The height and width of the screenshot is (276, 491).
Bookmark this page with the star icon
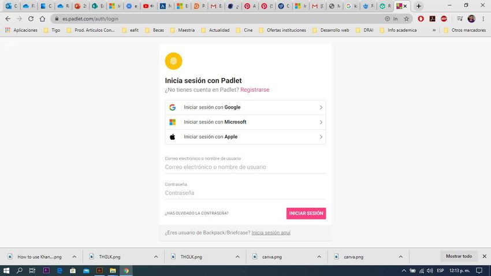(407, 18)
